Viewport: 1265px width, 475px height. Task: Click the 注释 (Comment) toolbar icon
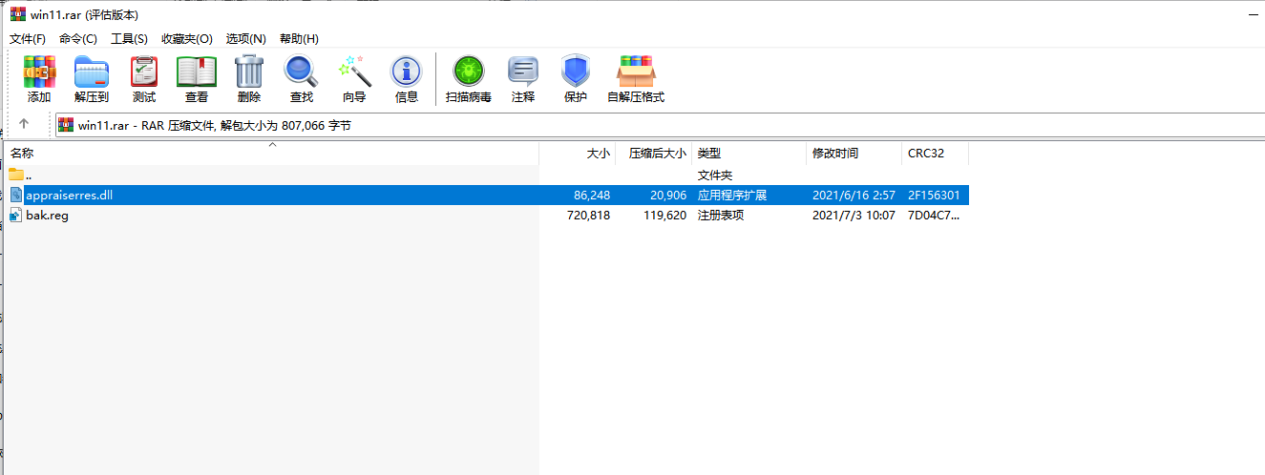[x=523, y=78]
